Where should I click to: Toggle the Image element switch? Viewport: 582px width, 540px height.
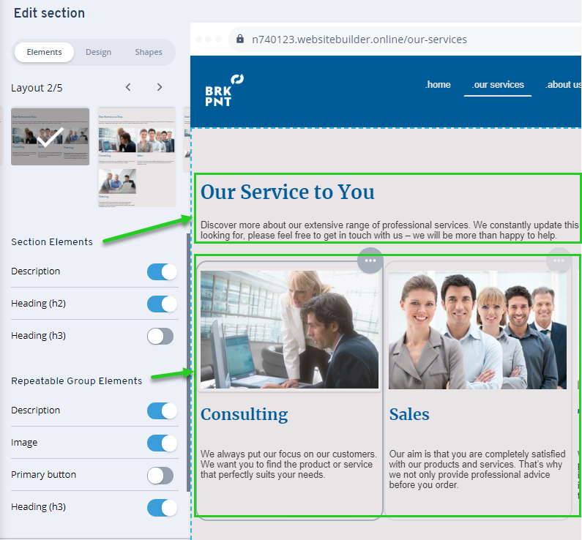(162, 443)
